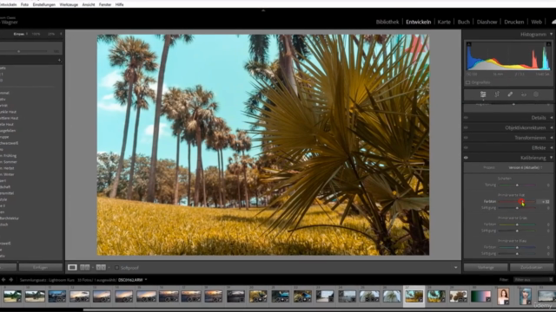This screenshot has height=312, width=556.
Task: Select the Red eye correction tool icon
Action: pos(523,94)
